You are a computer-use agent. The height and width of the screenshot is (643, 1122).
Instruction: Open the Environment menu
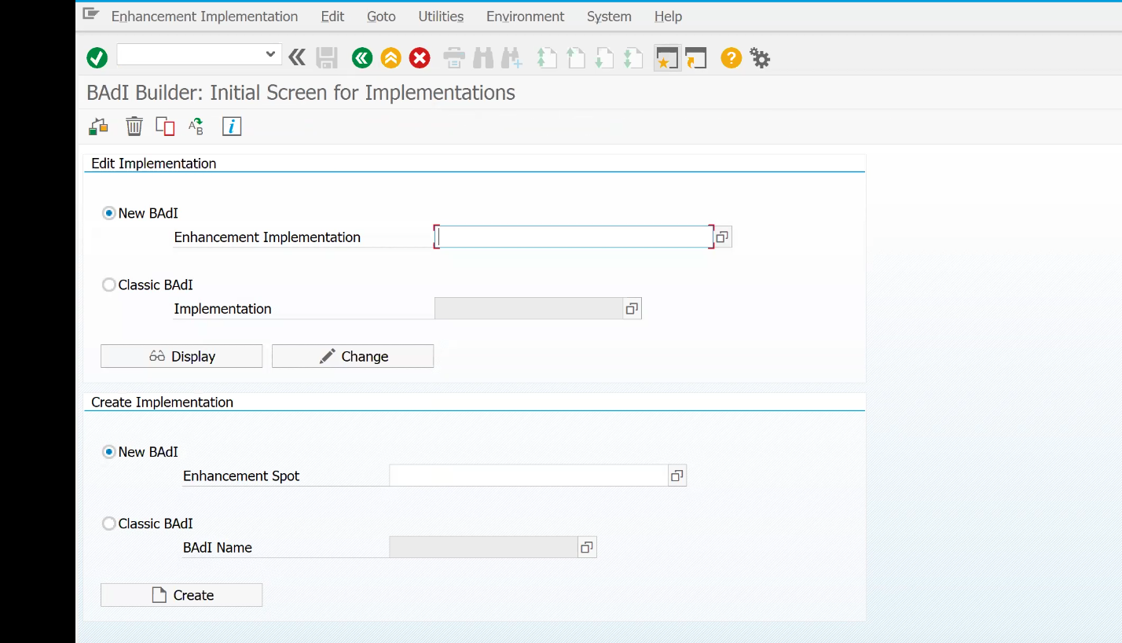(x=525, y=16)
